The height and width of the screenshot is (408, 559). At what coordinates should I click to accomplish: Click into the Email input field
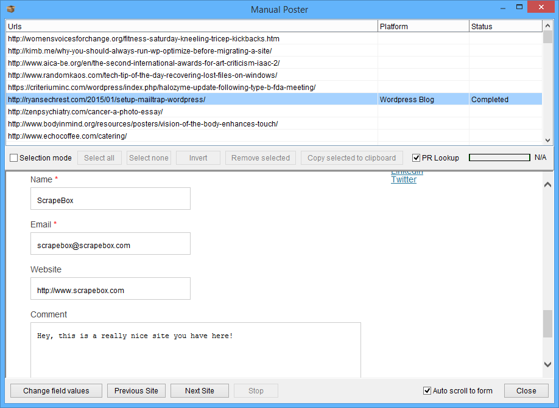coord(110,244)
